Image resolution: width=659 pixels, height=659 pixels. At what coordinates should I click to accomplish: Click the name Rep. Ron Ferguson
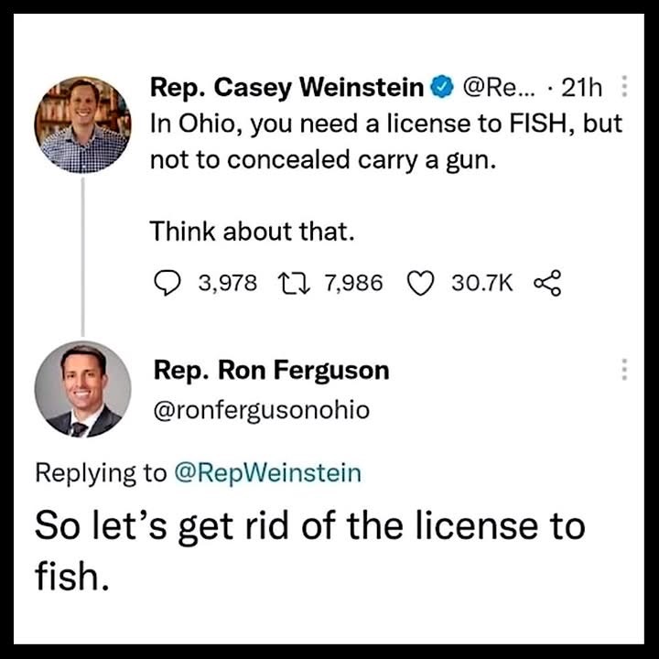coord(271,370)
